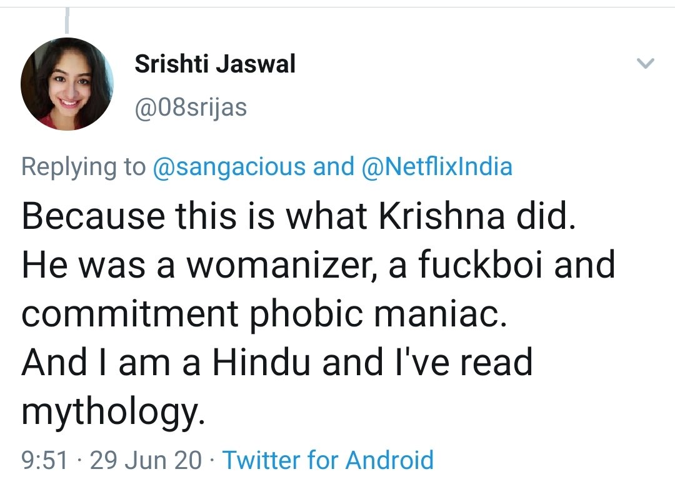The width and height of the screenshot is (675, 494).
Task: Click the word "and" between the mentions
Action: pyautogui.click(x=334, y=167)
